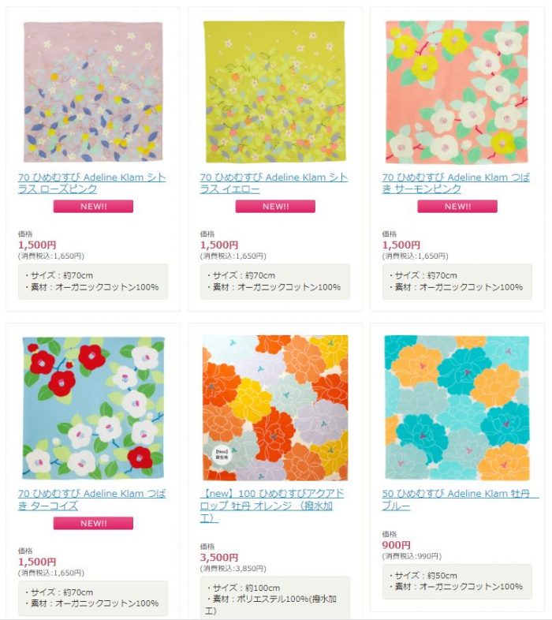Click NEW!! badge under Turquoise Tsubaki item
Screen dimensions: 552x620
pos(93,523)
